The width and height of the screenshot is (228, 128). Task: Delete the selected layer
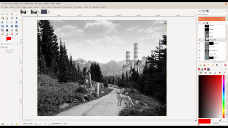[225, 65]
